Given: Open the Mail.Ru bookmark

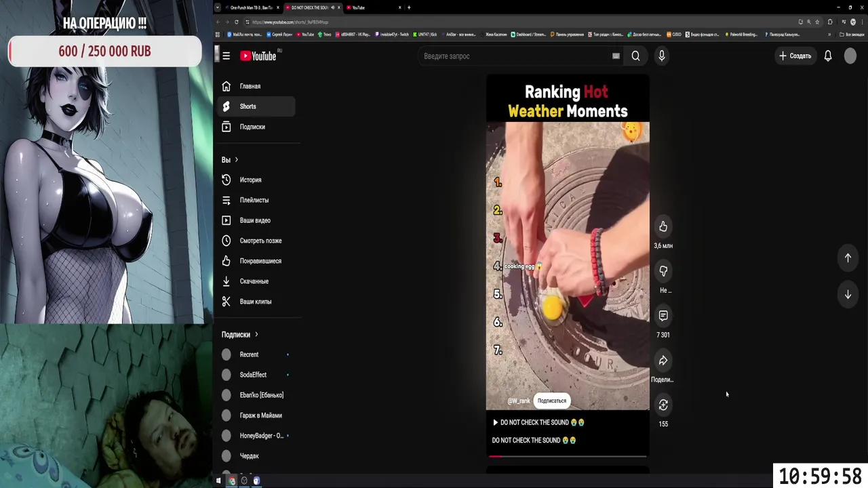Looking at the screenshot, I should [244, 34].
